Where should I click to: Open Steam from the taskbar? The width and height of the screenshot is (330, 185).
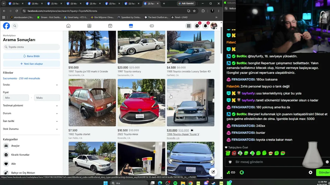click(x=213, y=183)
